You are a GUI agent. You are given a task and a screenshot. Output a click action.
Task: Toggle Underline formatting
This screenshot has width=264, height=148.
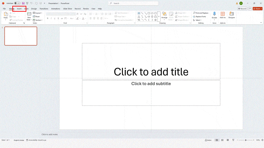(55, 18)
